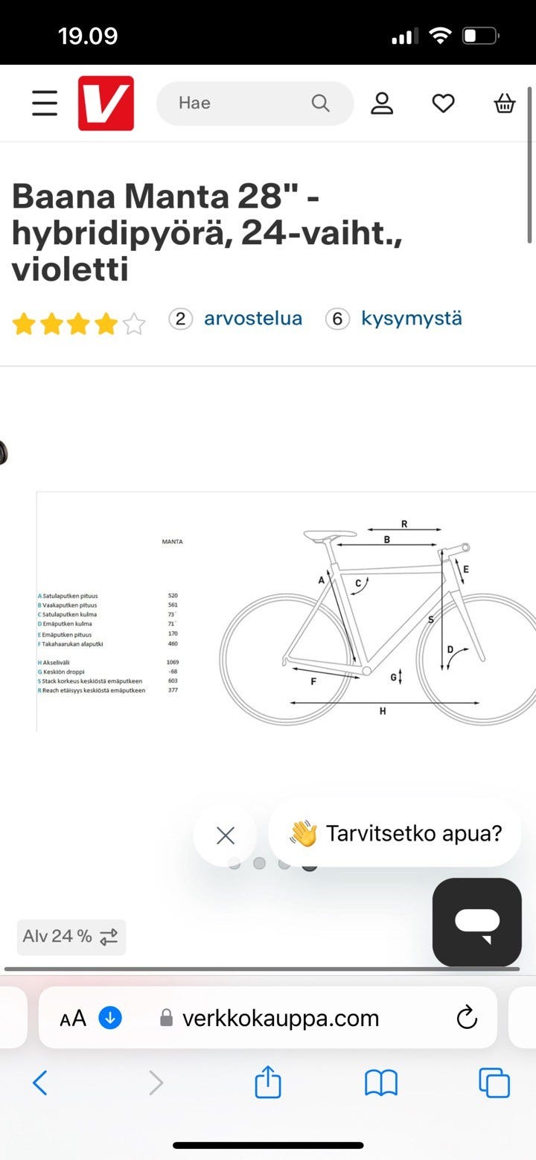
Task: Open the shopping cart icon
Action: 504,103
